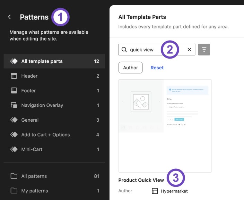Select All template parts category
Image resolution: width=244 pixels, height=200 pixels.
(54, 61)
